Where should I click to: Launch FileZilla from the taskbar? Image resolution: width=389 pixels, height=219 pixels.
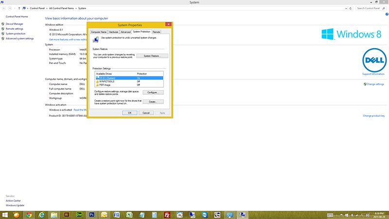tap(167, 215)
